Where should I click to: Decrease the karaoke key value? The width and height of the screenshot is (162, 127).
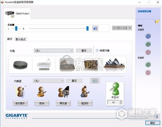click(121, 103)
